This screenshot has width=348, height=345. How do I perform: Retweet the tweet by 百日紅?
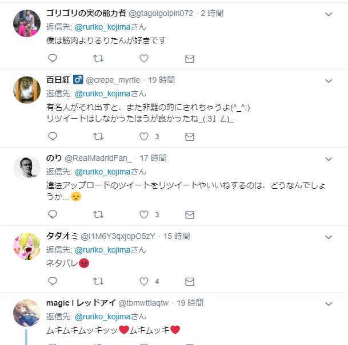click(x=98, y=136)
